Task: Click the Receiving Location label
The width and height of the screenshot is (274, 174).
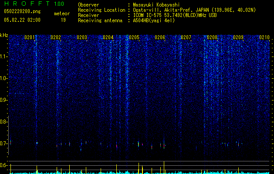Action: [x=101, y=10]
